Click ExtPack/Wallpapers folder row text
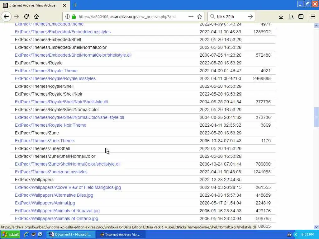319x239 pixels. pyautogui.click(x=34, y=180)
